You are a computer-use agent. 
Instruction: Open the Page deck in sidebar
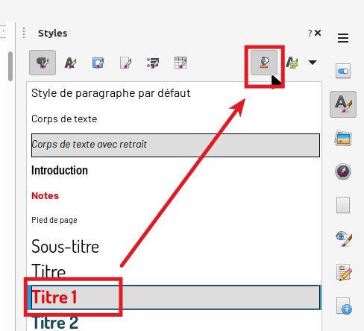pyautogui.click(x=343, y=205)
